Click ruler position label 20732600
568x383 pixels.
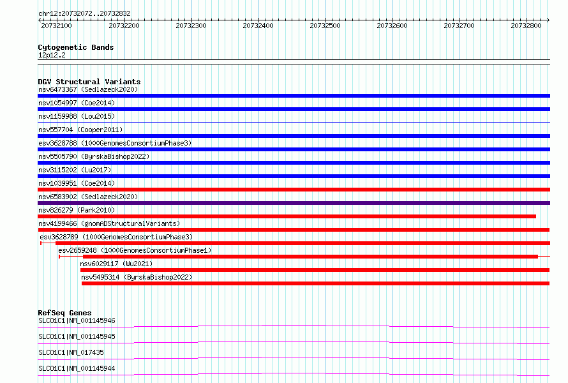pos(392,26)
